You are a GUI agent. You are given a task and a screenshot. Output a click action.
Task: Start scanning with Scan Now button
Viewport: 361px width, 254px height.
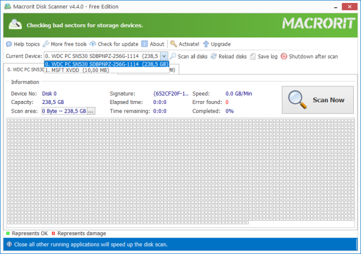point(318,100)
